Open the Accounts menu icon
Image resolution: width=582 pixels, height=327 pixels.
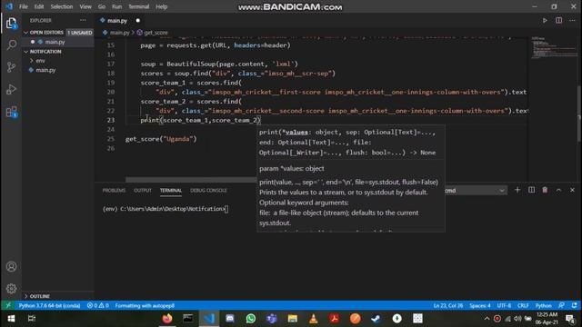tap(12, 266)
